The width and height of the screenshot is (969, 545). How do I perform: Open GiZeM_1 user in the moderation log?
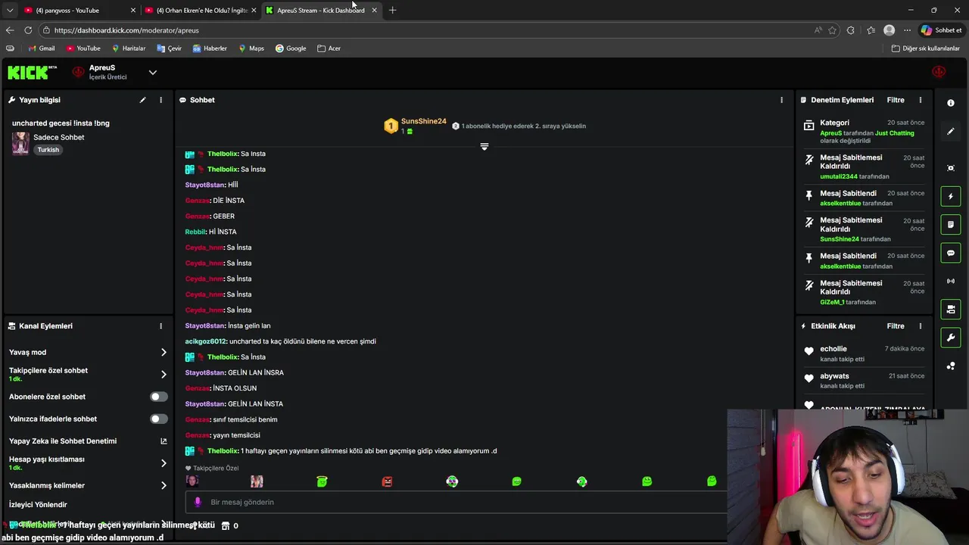832,302
